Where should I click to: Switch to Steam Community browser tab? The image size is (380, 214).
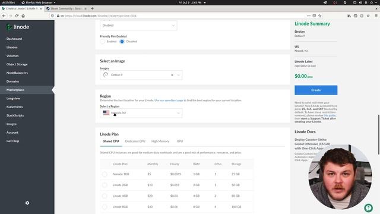pyautogui.click(x=66, y=8)
